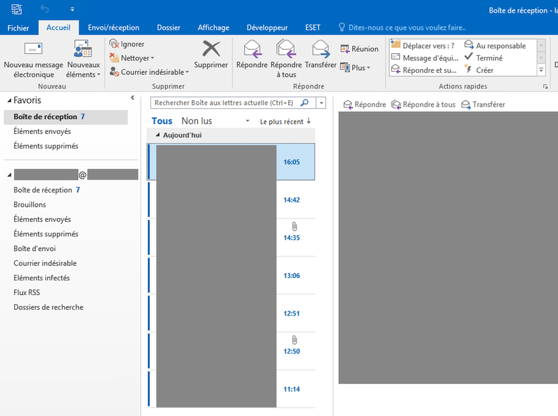Collapse the Favoris section
Image resolution: width=558 pixels, height=416 pixels.
click(x=9, y=101)
